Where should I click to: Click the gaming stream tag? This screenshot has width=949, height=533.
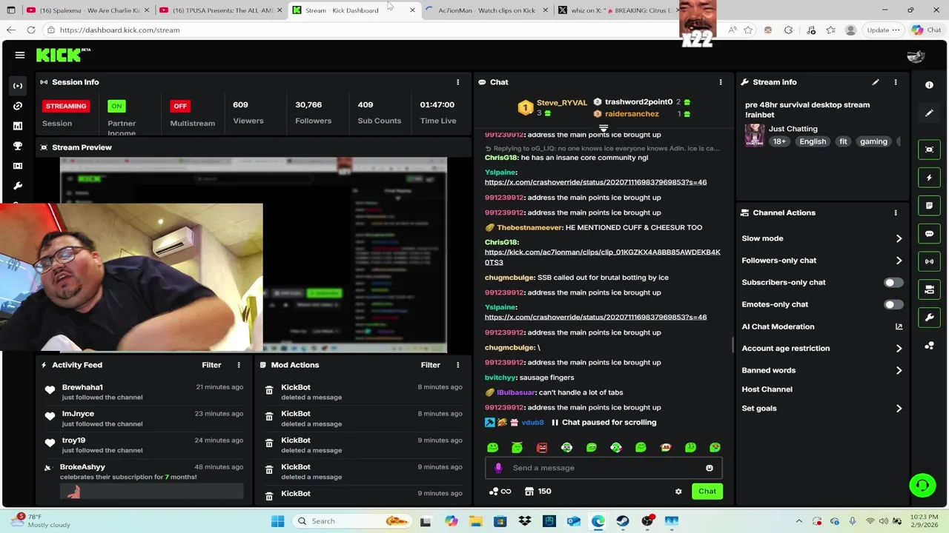tap(873, 141)
